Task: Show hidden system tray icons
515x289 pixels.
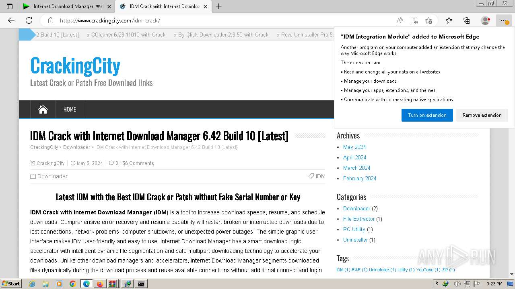Action: pyautogui.click(x=437, y=284)
